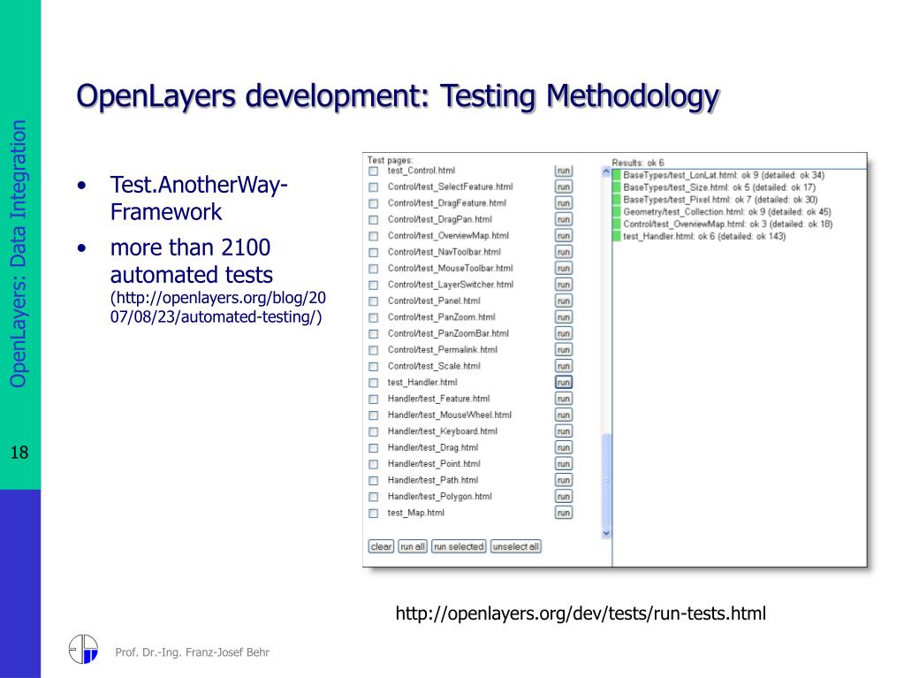Click the university logo in the footer
Screen dimensions: 904x678
point(84,649)
